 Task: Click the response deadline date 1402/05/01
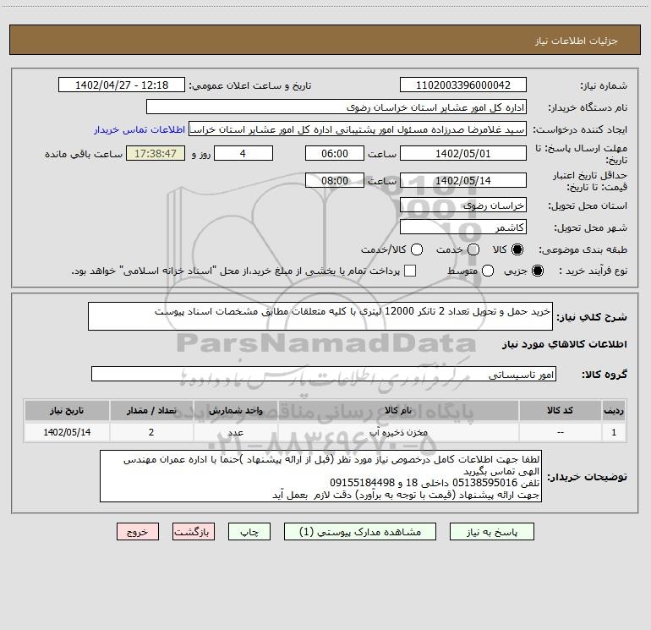coord(463,153)
